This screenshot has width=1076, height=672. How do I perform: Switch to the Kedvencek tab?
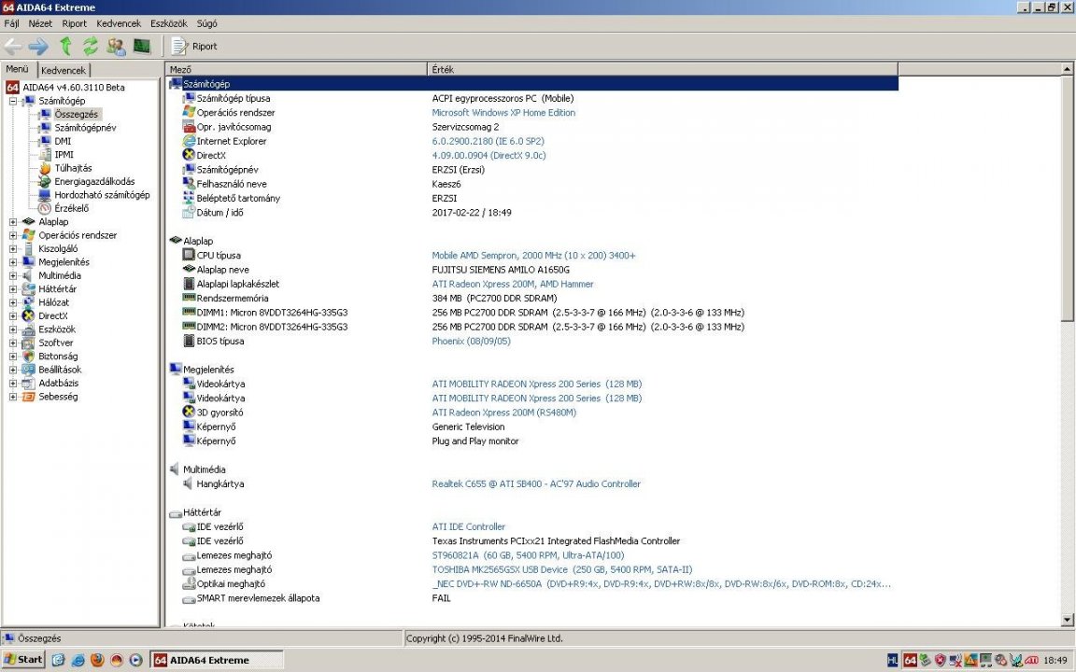[x=64, y=70]
